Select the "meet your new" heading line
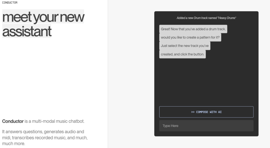 (x=43, y=17)
